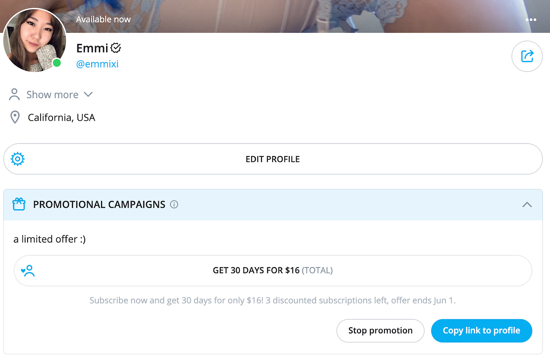Click the gift icon next to Promotional Campaigns
The height and width of the screenshot is (359, 550).
coord(19,204)
